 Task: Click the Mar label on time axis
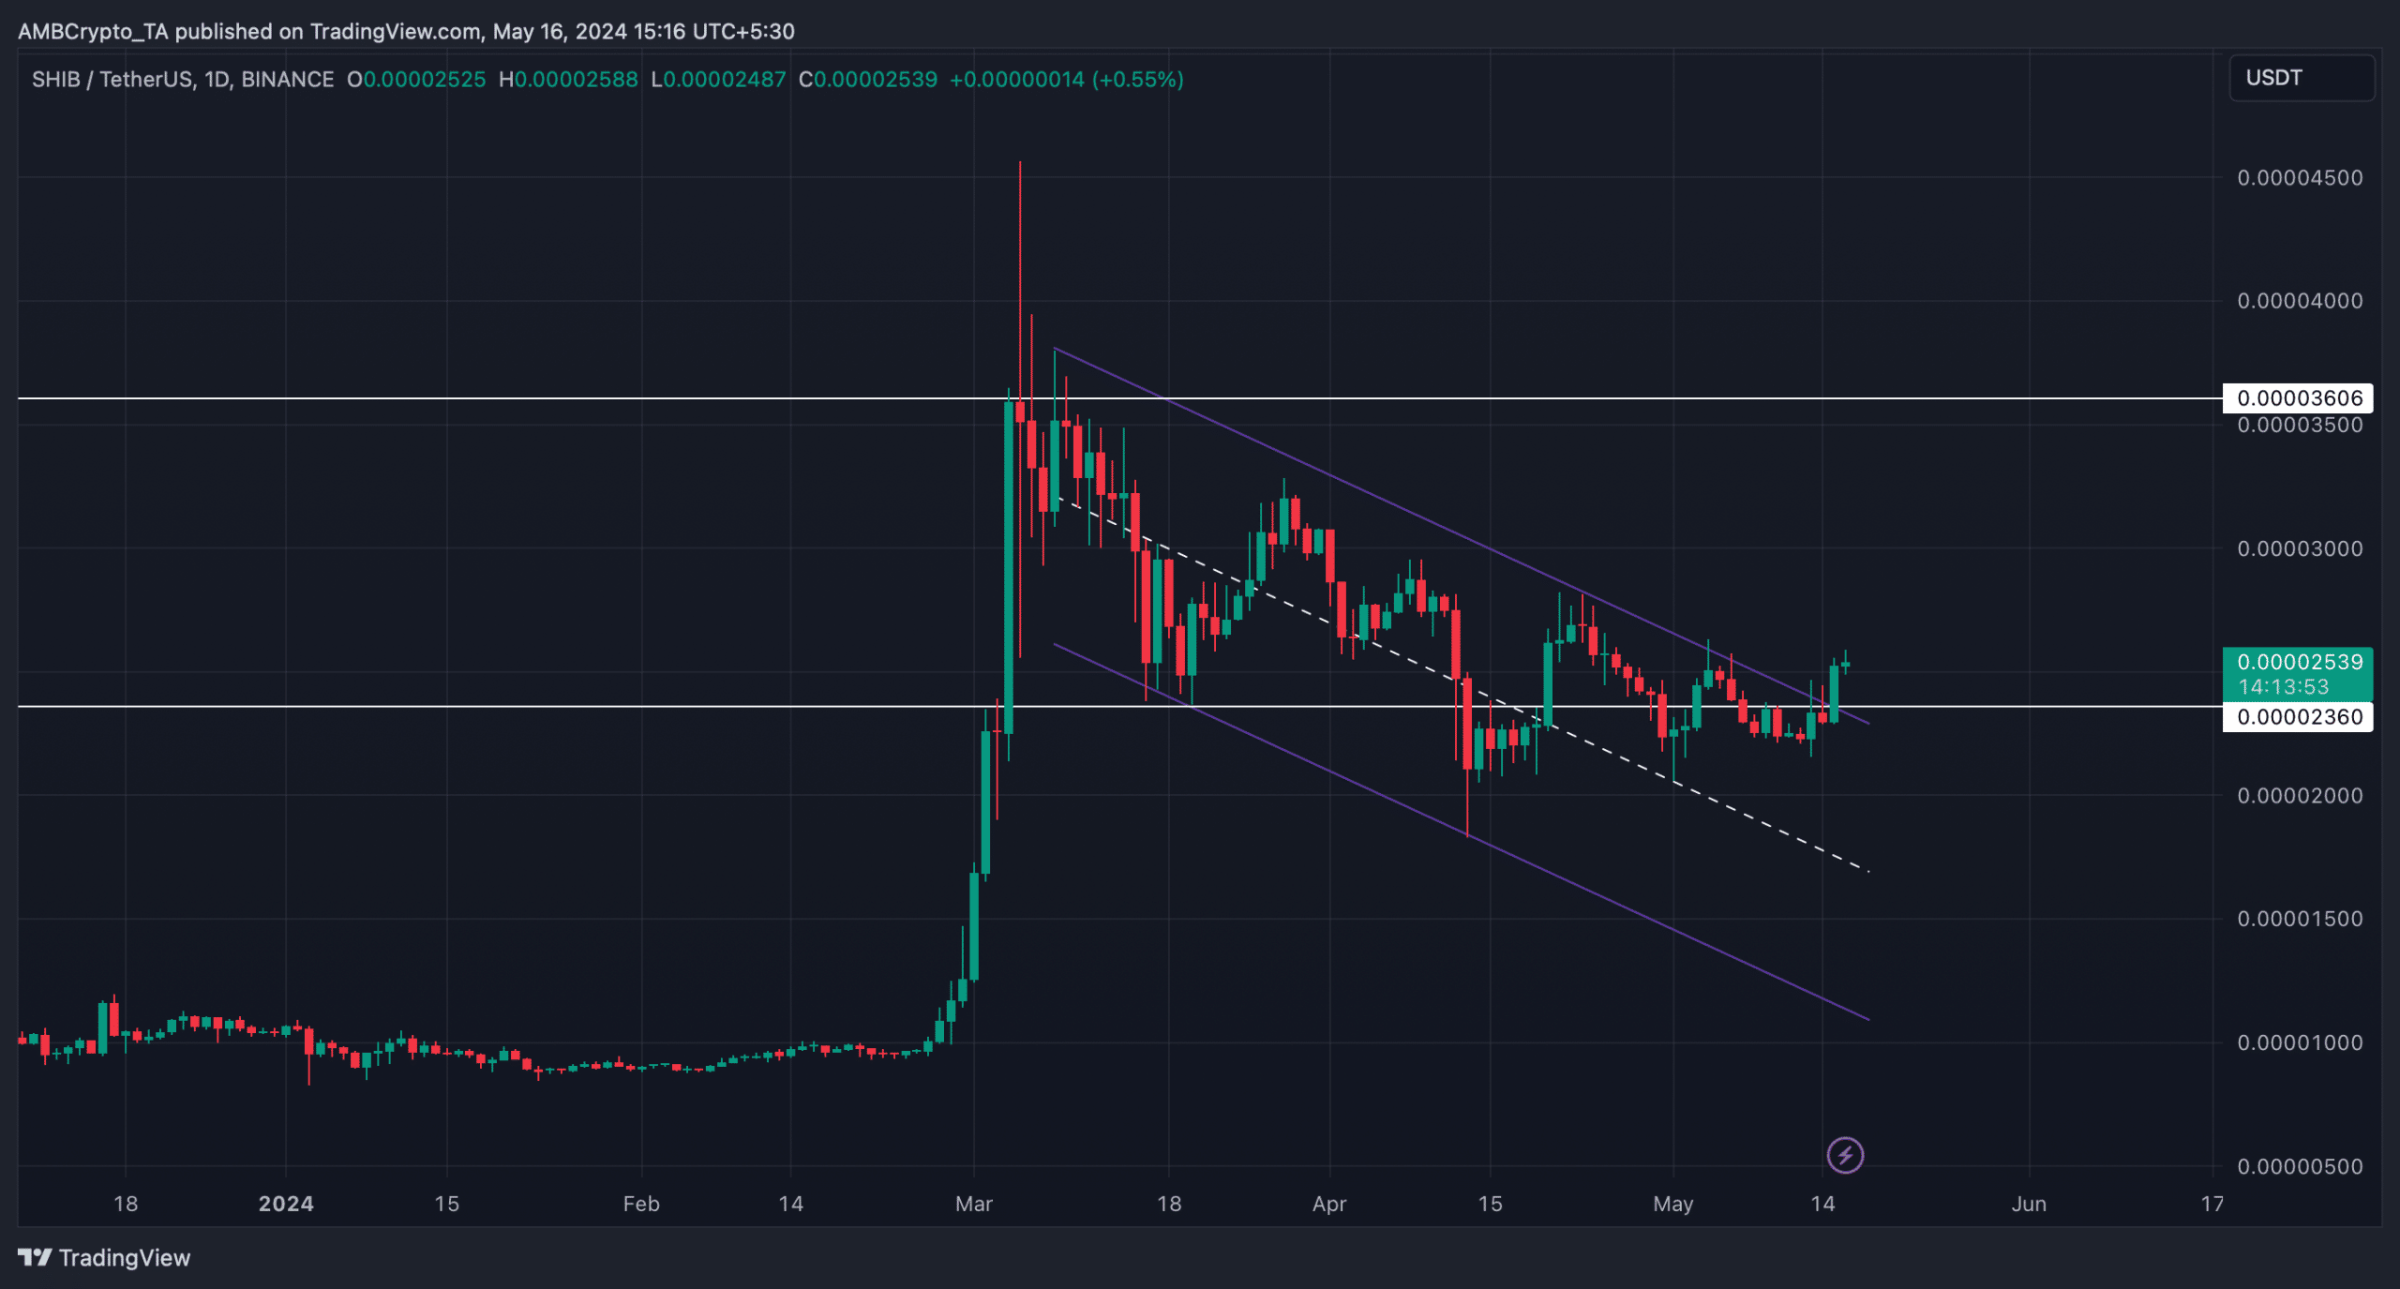point(974,1204)
